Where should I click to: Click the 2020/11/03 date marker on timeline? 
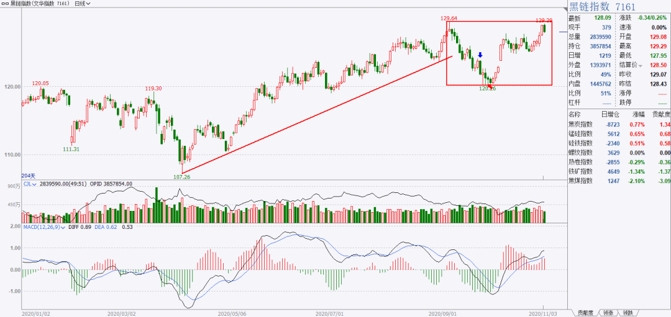[544, 313]
